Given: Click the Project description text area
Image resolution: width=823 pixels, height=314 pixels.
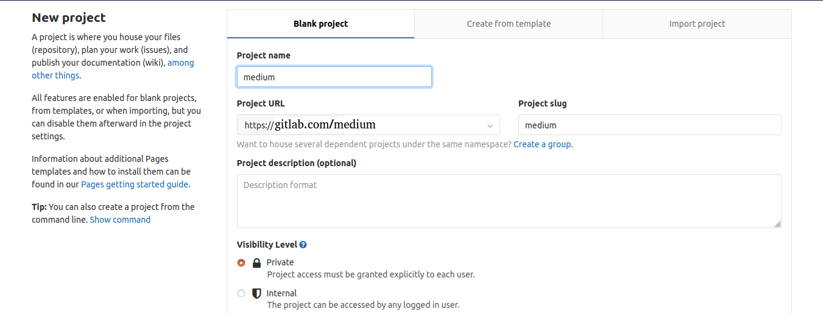Looking at the screenshot, I should coord(509,201).
